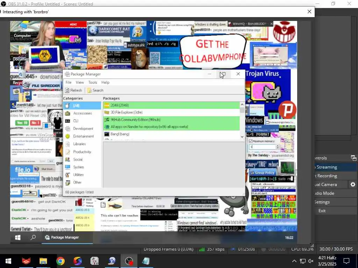
Task: Select "96Hub Community Edition (96hub)" package
Action: point(171,120)
